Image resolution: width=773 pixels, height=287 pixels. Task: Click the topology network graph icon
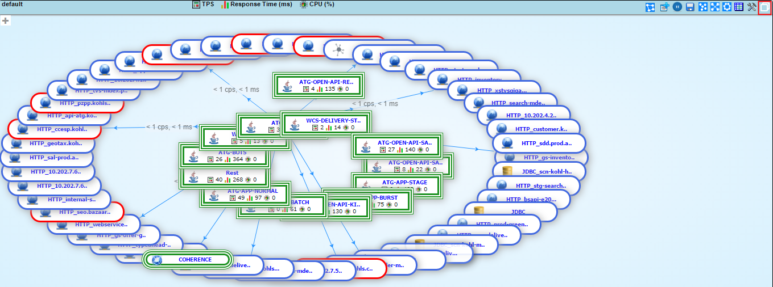coord(650,7)
